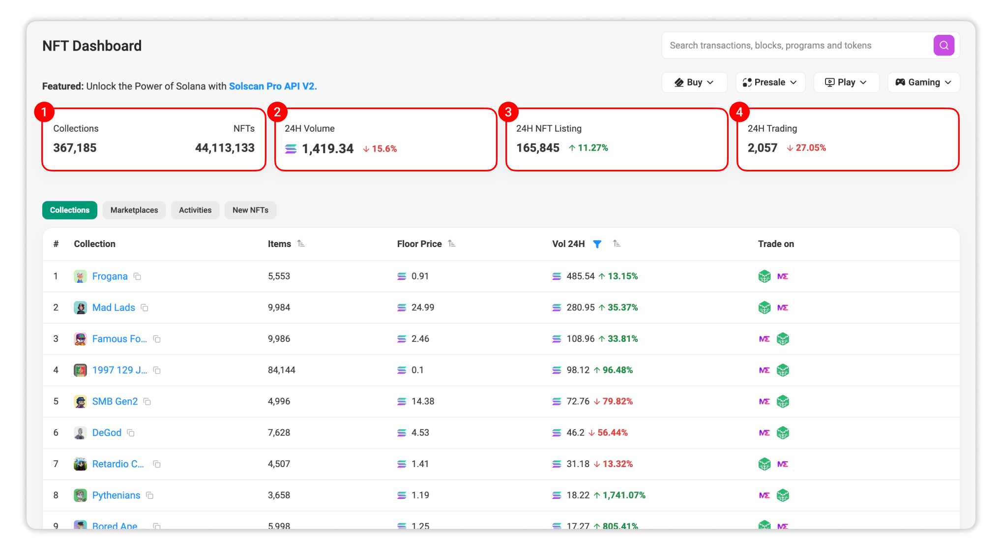Switch to the Marketplaces tab
The image size is (1001, 551).
coord(134,210)
